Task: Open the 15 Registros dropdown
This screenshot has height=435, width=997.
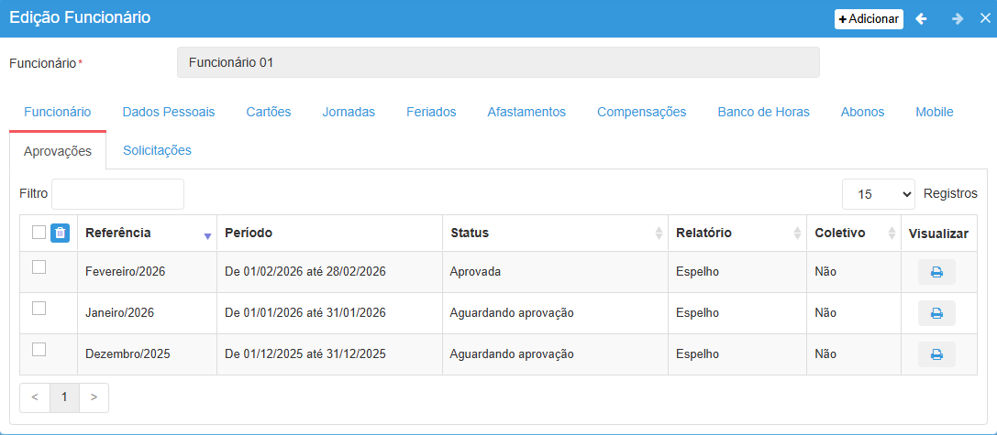Action: pyautogui.click(x=879, y=194)
